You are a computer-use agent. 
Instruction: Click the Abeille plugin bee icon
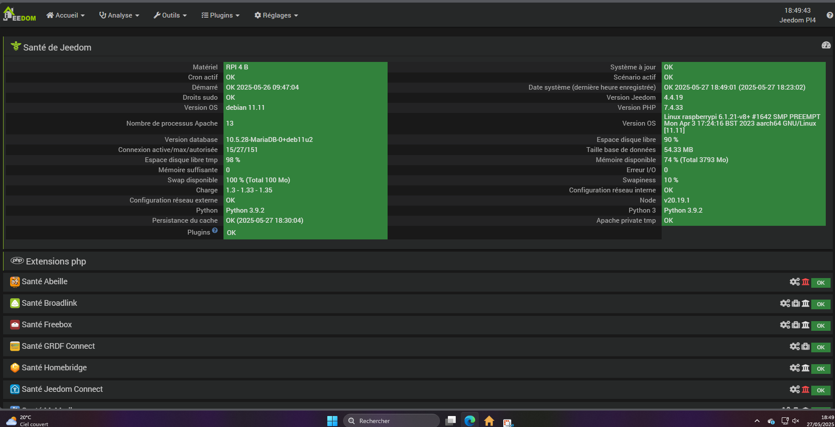(15, 282)
